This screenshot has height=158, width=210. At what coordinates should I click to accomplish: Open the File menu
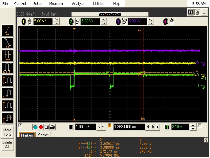(5, 4)
